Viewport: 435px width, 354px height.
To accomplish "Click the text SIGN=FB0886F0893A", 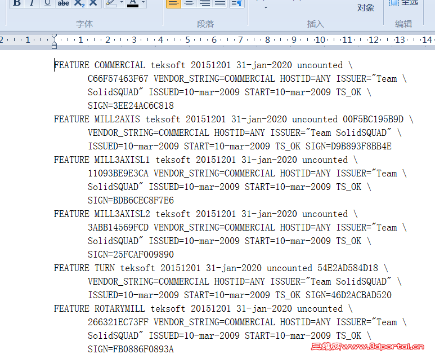I will (131, 349).
